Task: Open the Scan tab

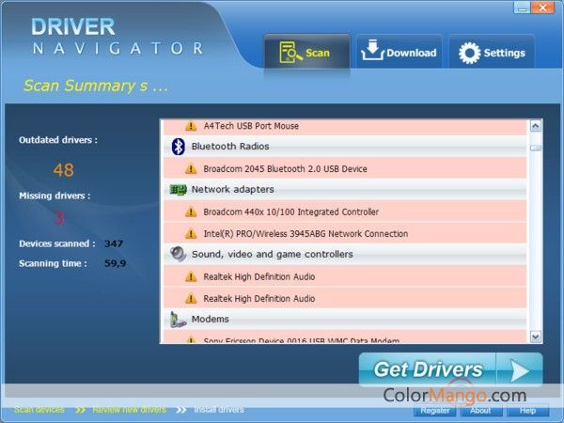Action: pyautogui.click(x=305, y=53)
